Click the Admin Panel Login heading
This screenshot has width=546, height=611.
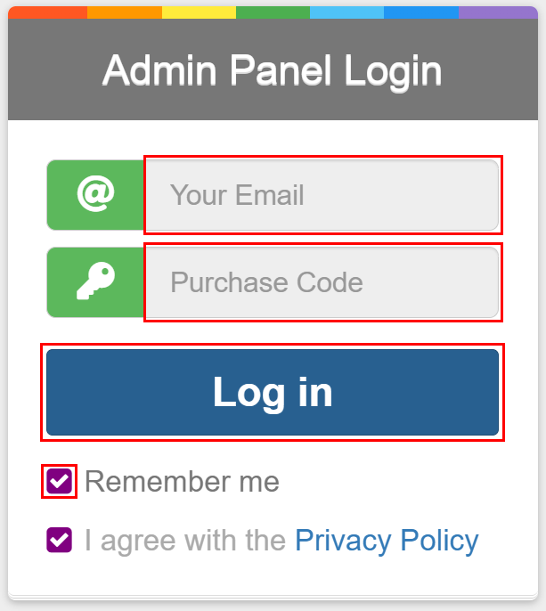[273, 70]
